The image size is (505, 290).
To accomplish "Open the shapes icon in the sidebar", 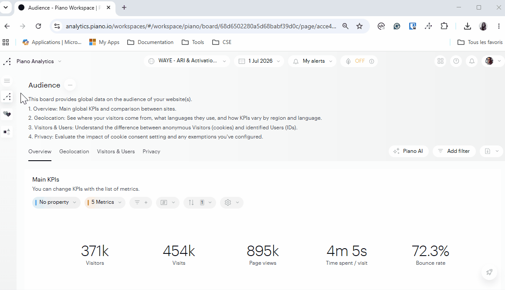I will click(7, 132).
